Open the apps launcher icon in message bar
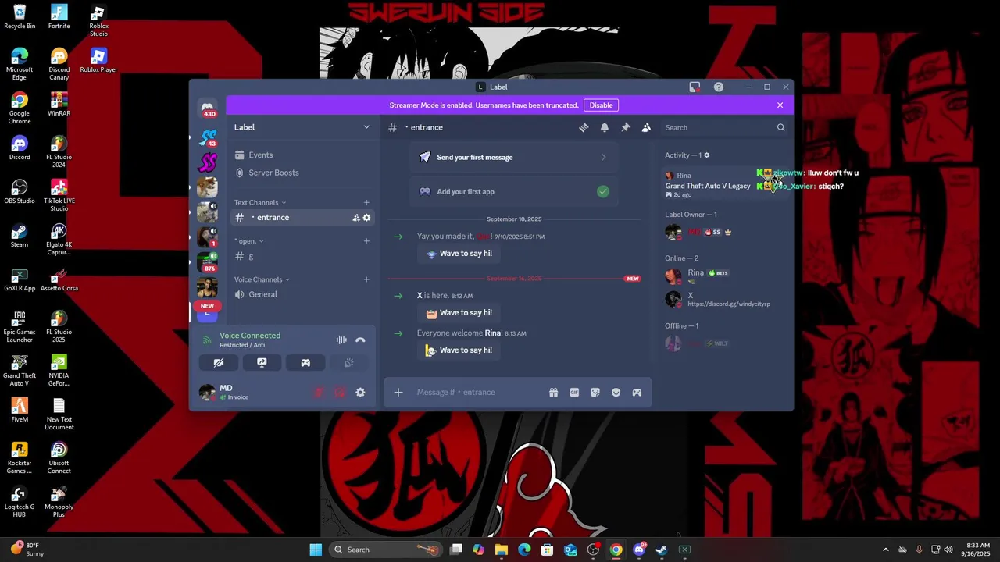 click(637, 393)
